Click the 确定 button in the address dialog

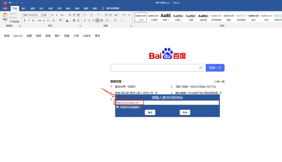150,113
